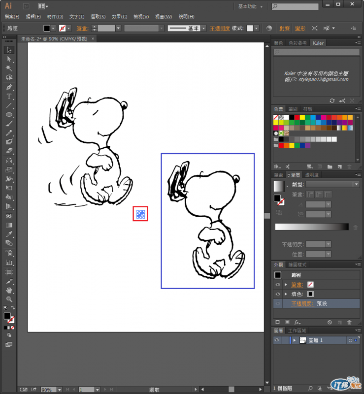This screenshot has height=394, width=364.
Task: Click the Recolor Artwork wheel icon
Action: point(269,28)
